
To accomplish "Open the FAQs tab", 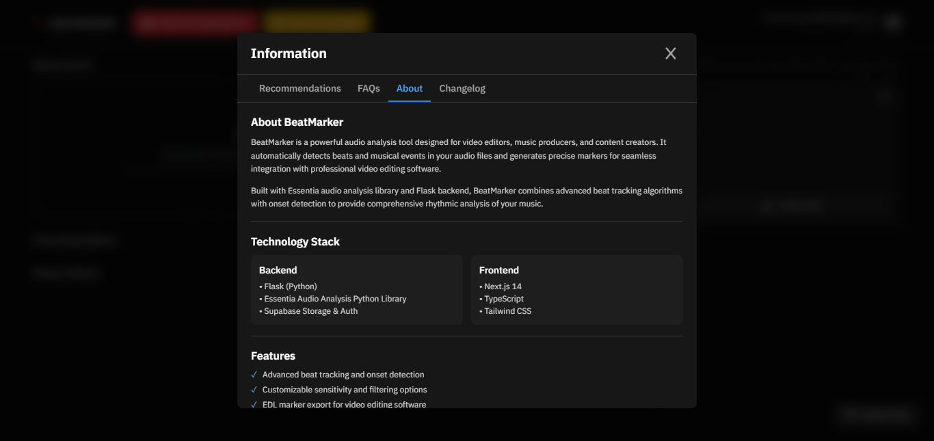I will [x=369, y=88].
